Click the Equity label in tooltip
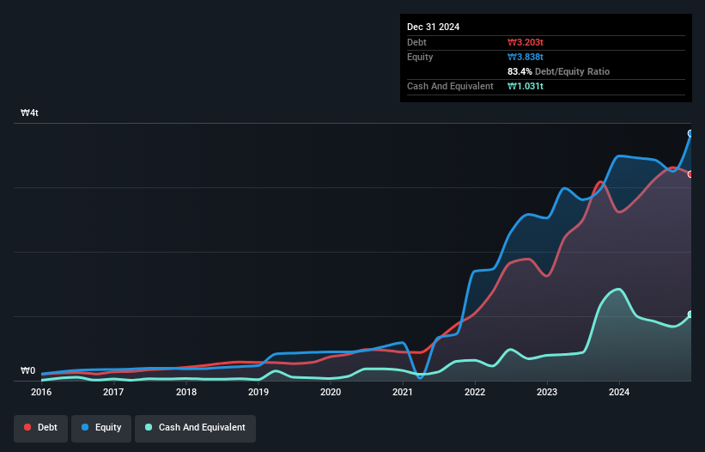The width and height of the screenshot is (705, 452). click(420, 57)
